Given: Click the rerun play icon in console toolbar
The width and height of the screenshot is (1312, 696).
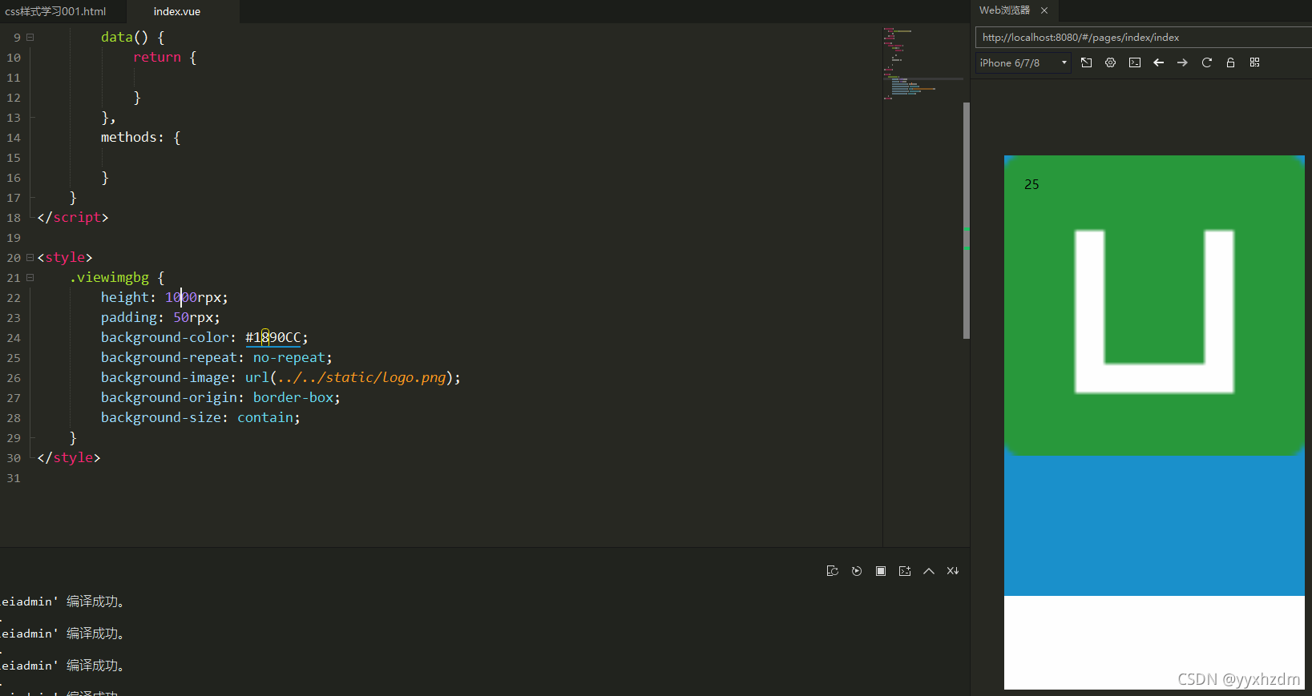Looking at the screenshot, I should coord(857,571).
